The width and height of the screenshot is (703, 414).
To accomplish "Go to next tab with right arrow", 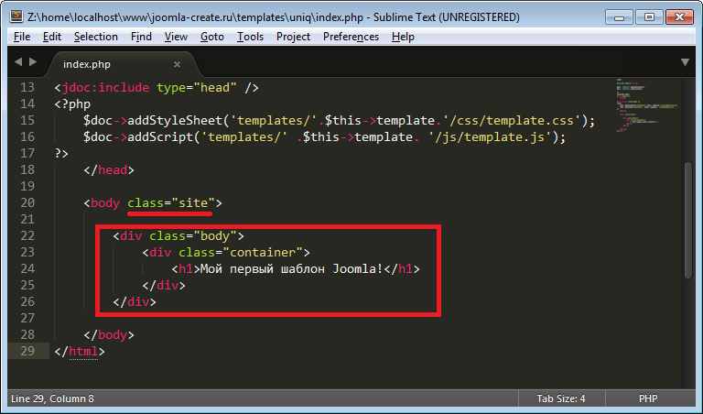I will [34, 62].
